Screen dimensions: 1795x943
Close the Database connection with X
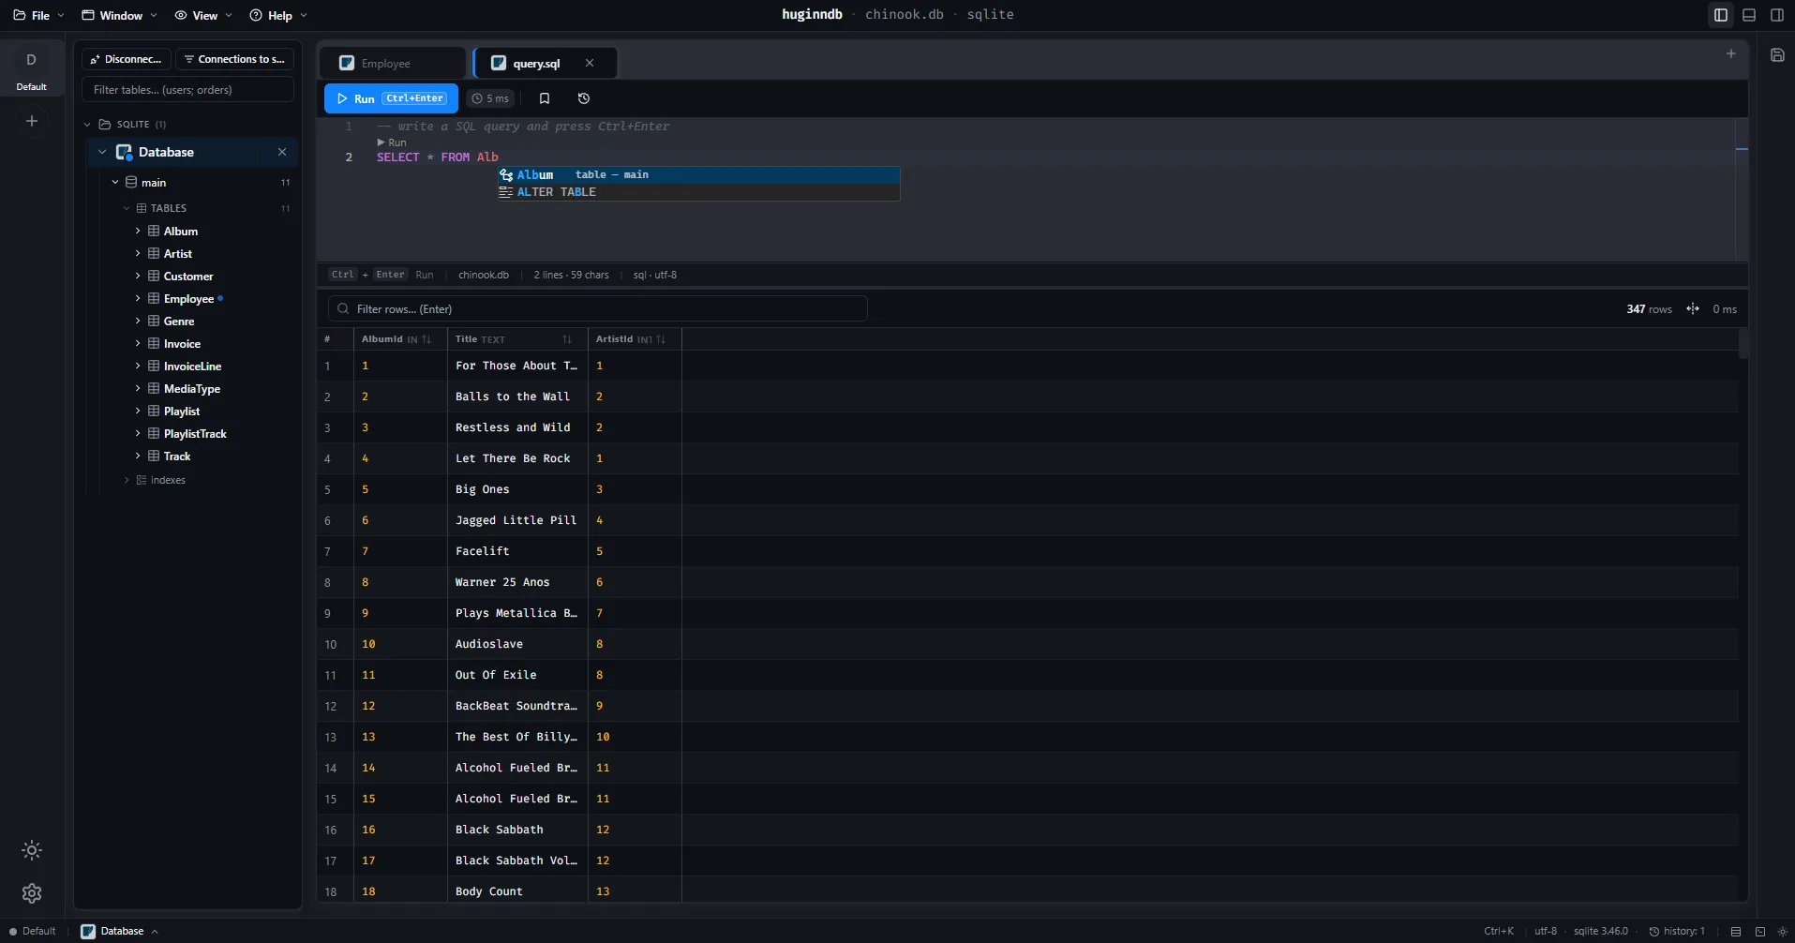tap(282, 152)
